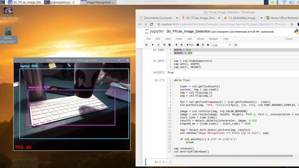Click the Out[87] True output text

tap(171, 73)
